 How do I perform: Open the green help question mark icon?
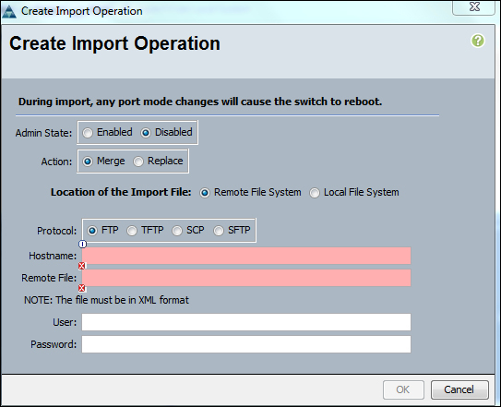tap(478, 41)
